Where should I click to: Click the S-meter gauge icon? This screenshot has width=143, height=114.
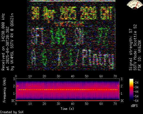tap(135, 5)
